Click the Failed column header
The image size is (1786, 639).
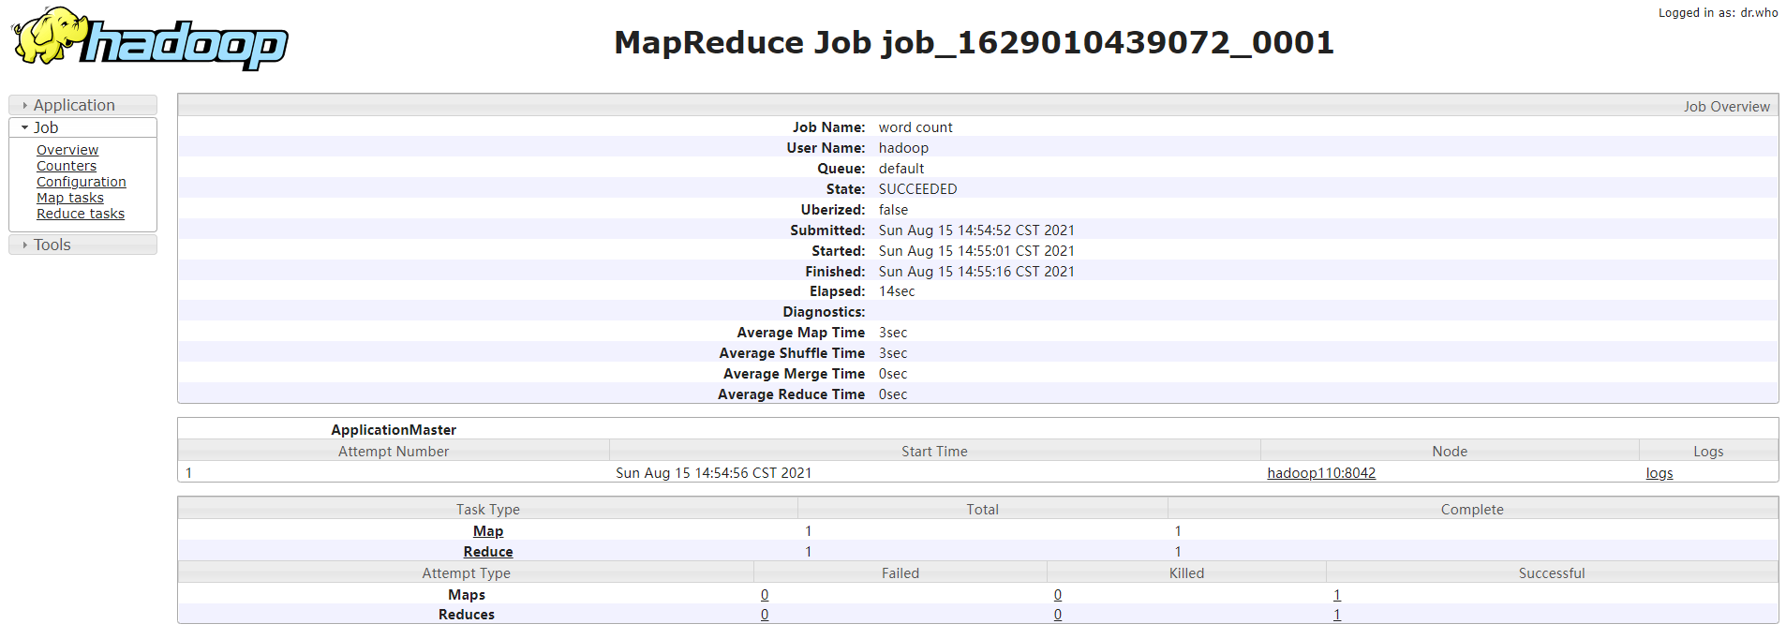click(900, 573)
